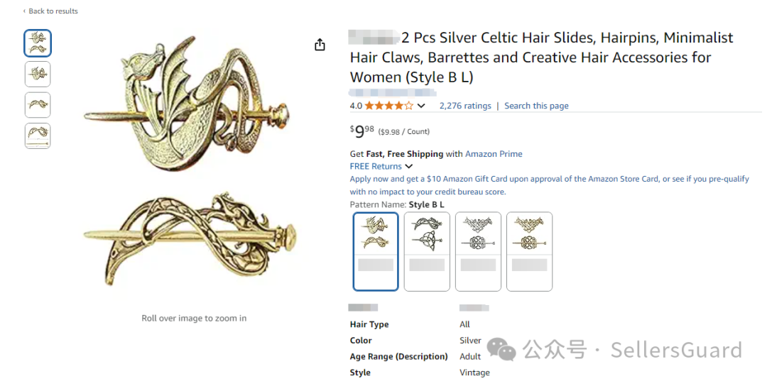767x381 pixels.
Task: Click the star rating icons
Action: [389, 106]
